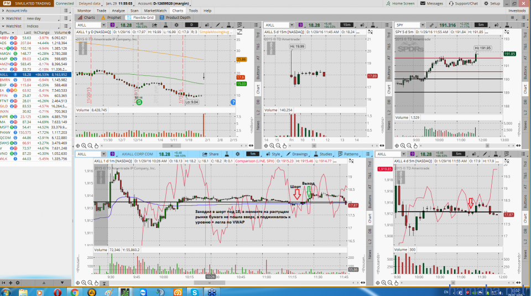Click the watchlist column settings gear icon
The width and height of the screenshot is (531, 296).
tap(70, 33)
